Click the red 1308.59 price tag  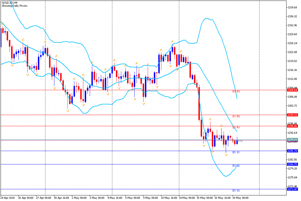pos(292,90)
